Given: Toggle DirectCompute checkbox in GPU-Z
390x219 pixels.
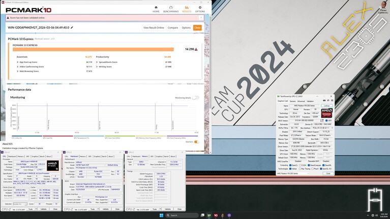Looking at the screenshot, I should [309, 165].
